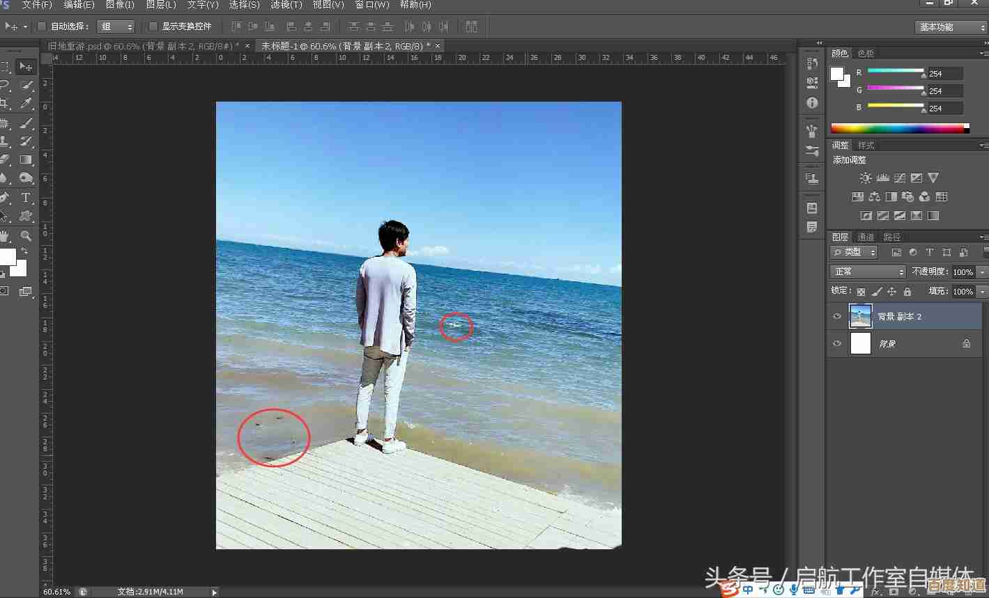Expand the 基本功能 workspace dropdown
The image size is (989, 598).
coord(951,27)
